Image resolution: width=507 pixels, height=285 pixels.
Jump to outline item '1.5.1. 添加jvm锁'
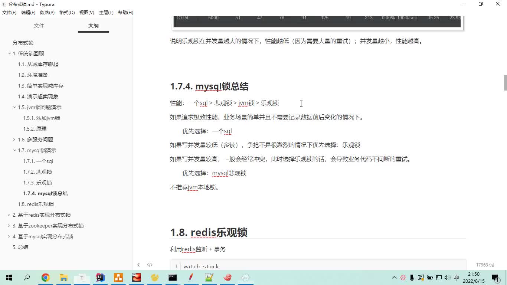click(42, 118)
